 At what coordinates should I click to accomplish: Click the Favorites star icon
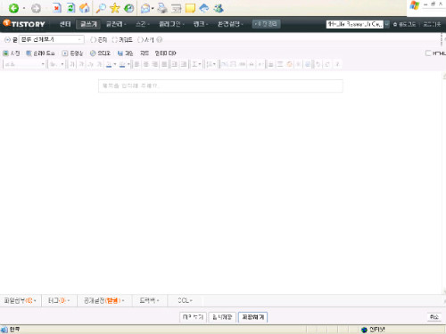coord(115,8)
